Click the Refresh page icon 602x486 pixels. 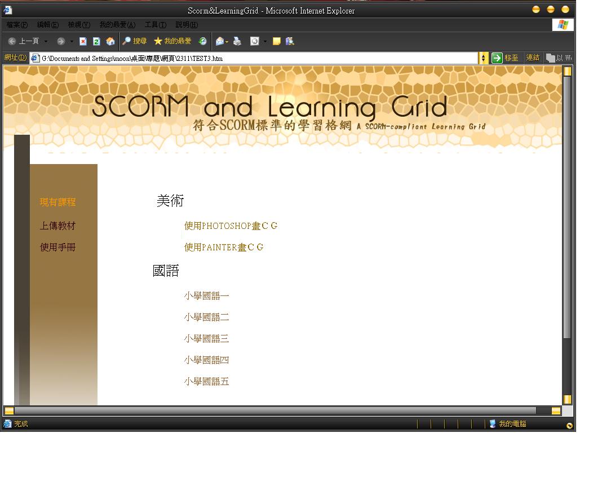pos(96,41)
